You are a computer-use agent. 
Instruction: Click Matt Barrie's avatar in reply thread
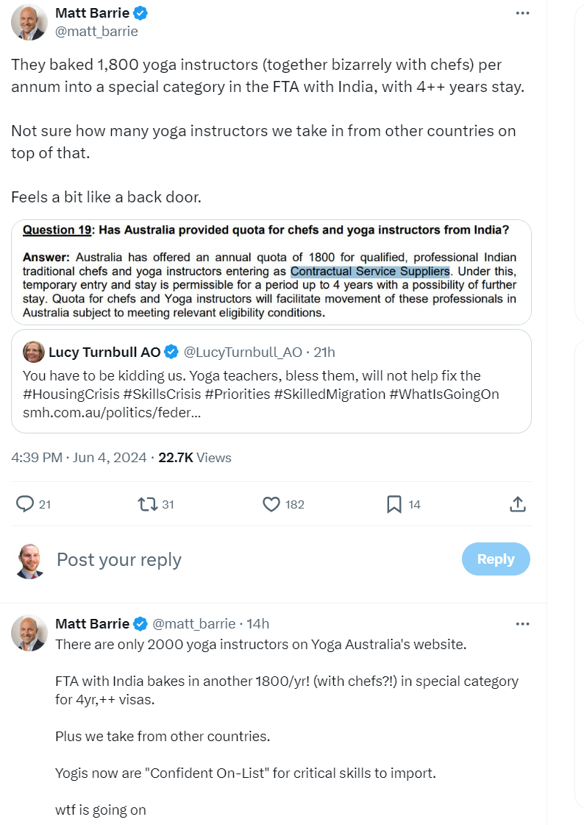(29, 633)
